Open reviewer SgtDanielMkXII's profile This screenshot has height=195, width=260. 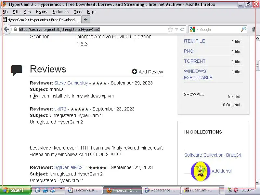69,167
